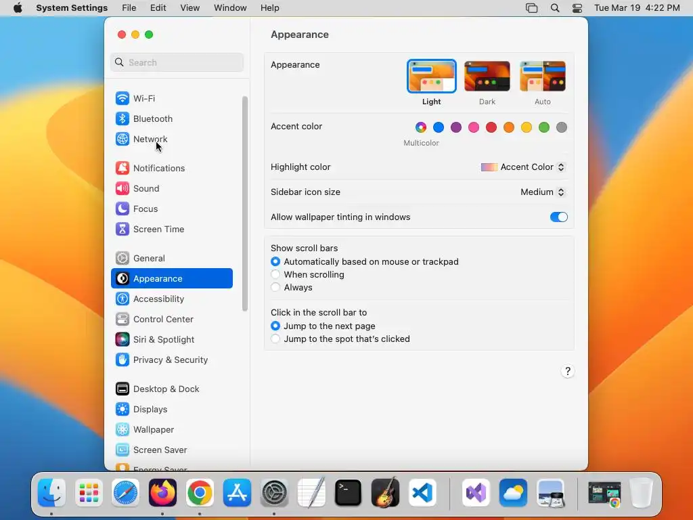
Task: Open Desktop & Dock settings
Action: coord(171,389)
